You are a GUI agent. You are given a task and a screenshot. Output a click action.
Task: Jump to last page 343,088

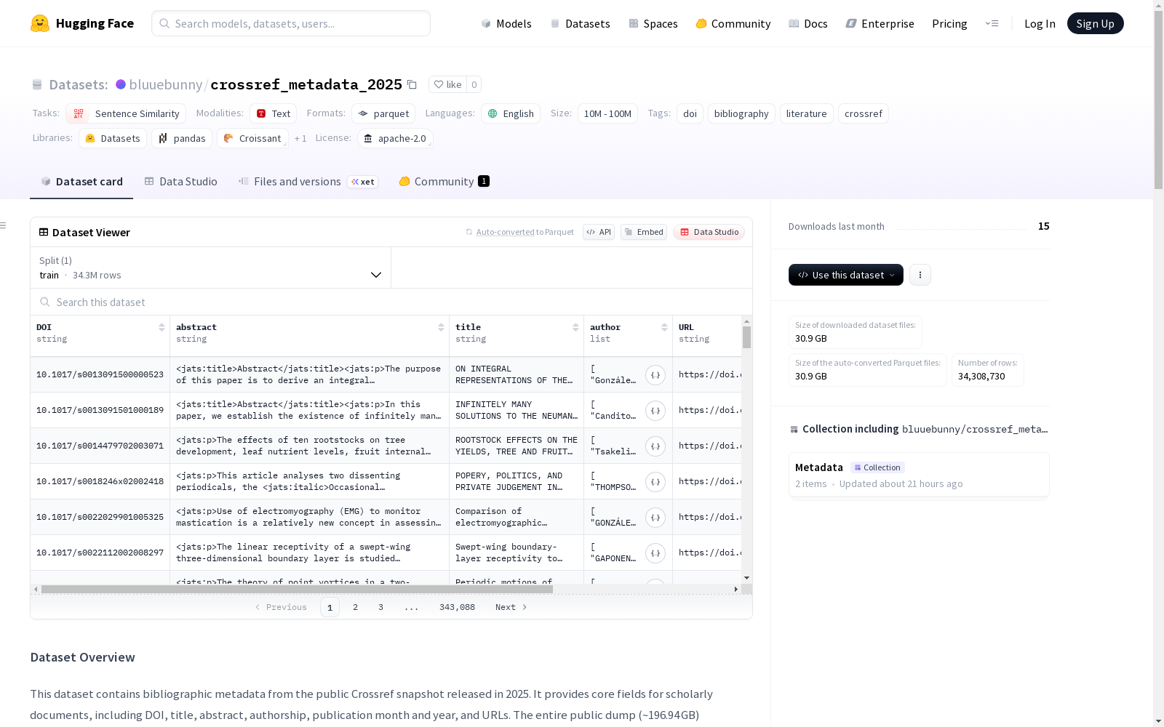[457, 607]
